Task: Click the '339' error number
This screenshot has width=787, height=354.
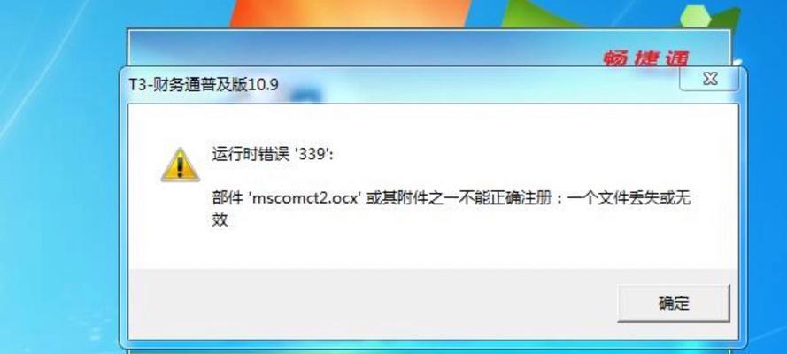Action: (312, 155)
